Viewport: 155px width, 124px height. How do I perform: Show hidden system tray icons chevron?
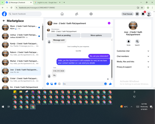(131, 107)
